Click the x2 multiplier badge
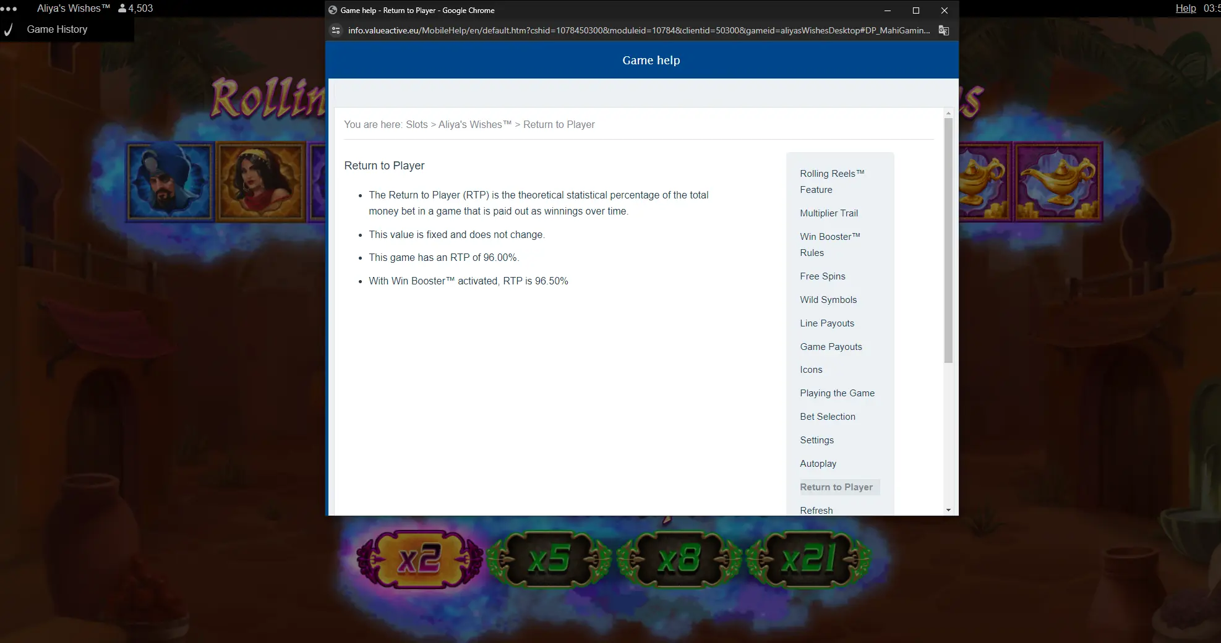Image resolution: width=1221 pixels, height=643 pixels. click(x=419, y=560)
